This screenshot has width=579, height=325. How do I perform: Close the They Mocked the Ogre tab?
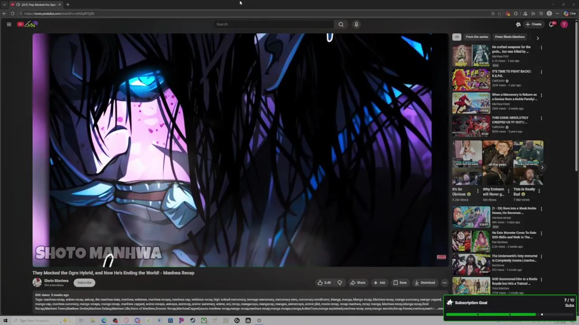59,5
